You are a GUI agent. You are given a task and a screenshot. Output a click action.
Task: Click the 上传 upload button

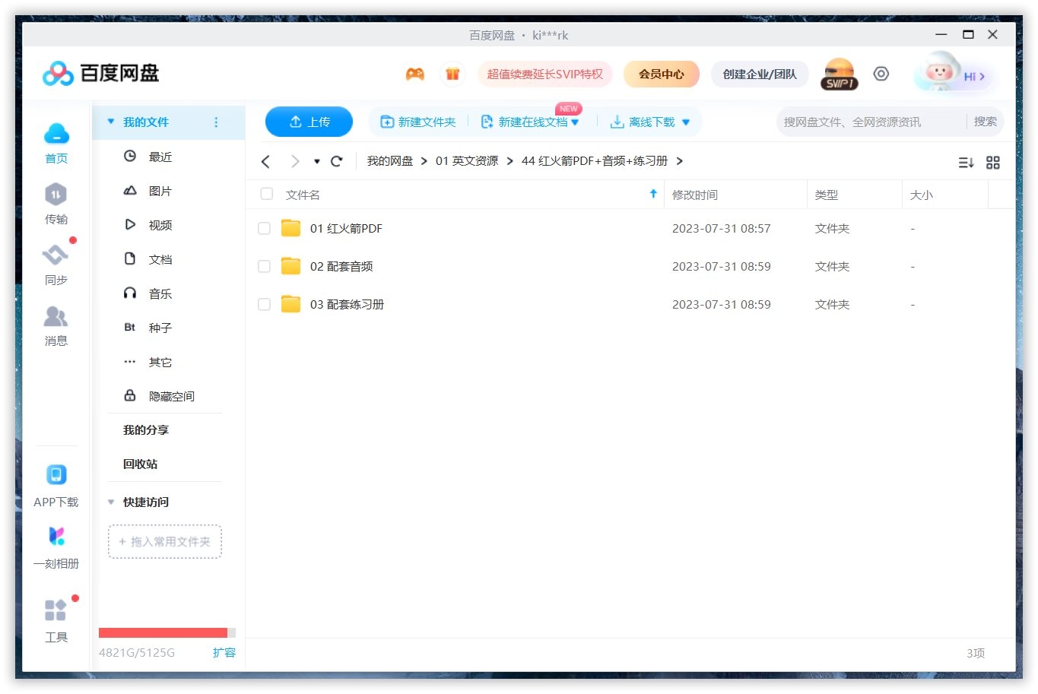[309, 121]
